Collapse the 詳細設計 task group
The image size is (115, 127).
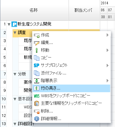15,124
